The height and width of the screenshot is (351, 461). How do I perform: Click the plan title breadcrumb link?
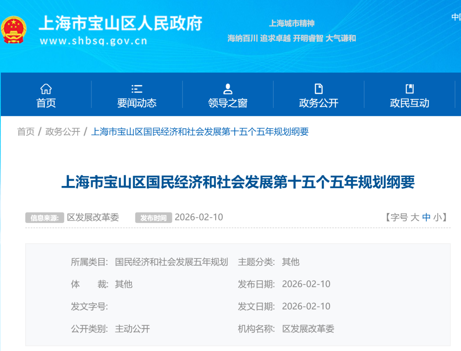coord(199,132)
